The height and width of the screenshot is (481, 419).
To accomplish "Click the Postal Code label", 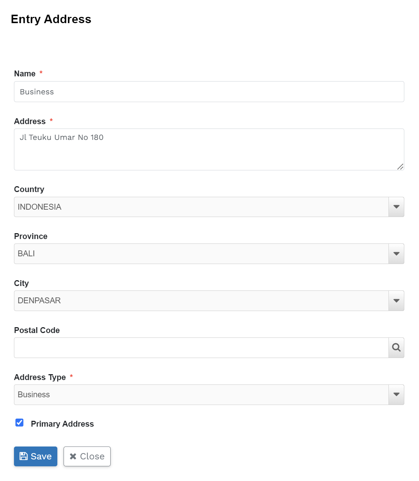I will 37,330.
